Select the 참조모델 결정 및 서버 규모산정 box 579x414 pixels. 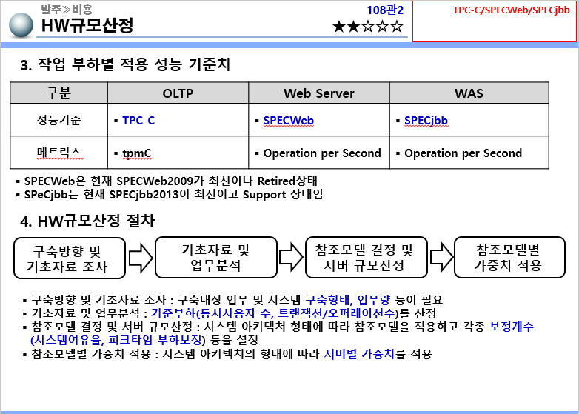pyautogui.click(x=367, y=258)
